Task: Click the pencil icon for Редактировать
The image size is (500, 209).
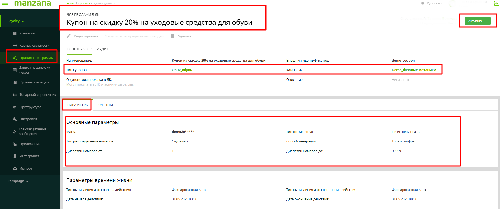Action: point(69,36)
